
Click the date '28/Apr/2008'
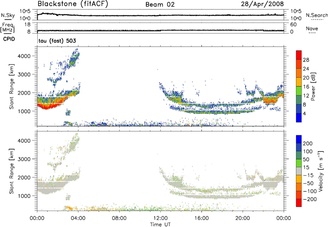tap(262, 4)
